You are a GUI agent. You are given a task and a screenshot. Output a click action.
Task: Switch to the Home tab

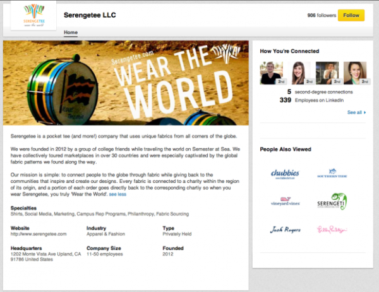pyautogui.click(x=71, y=32)
